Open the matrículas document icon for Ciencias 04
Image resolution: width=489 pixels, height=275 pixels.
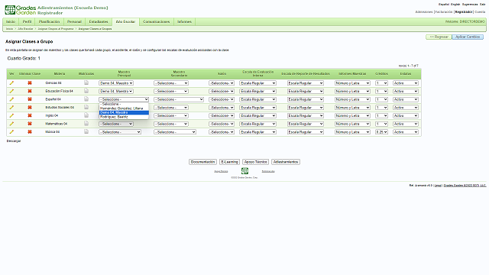[86, 82]
